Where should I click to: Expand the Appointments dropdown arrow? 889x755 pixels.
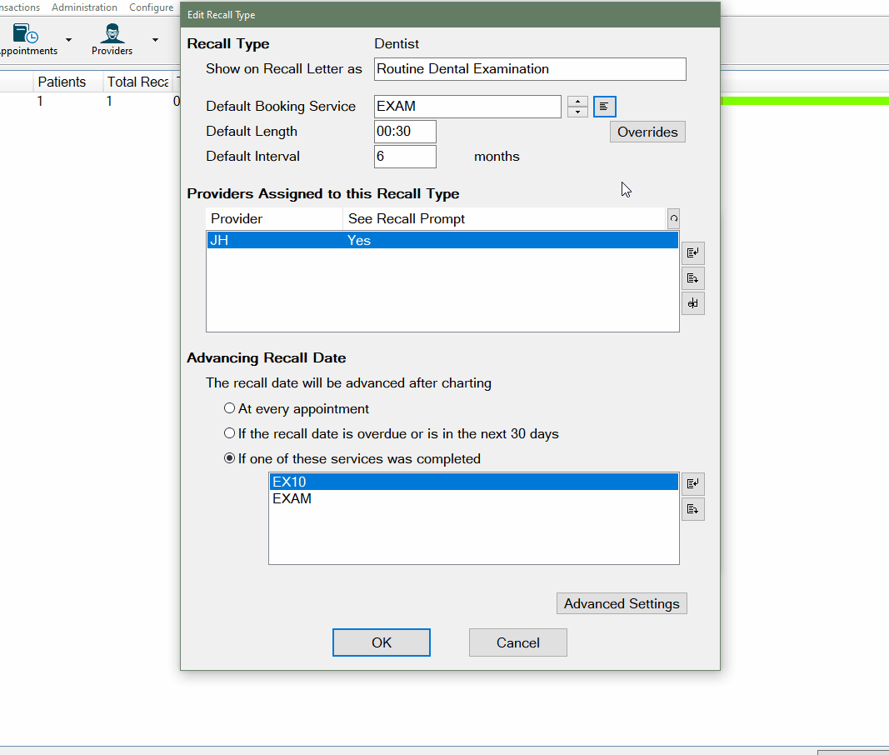(x=68, y=40)
